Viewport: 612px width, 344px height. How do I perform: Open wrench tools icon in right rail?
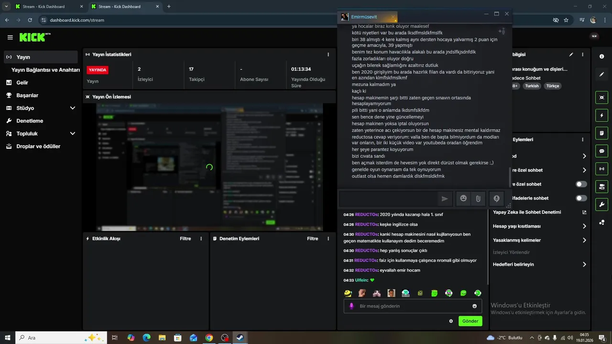click(x=601, y=204)
